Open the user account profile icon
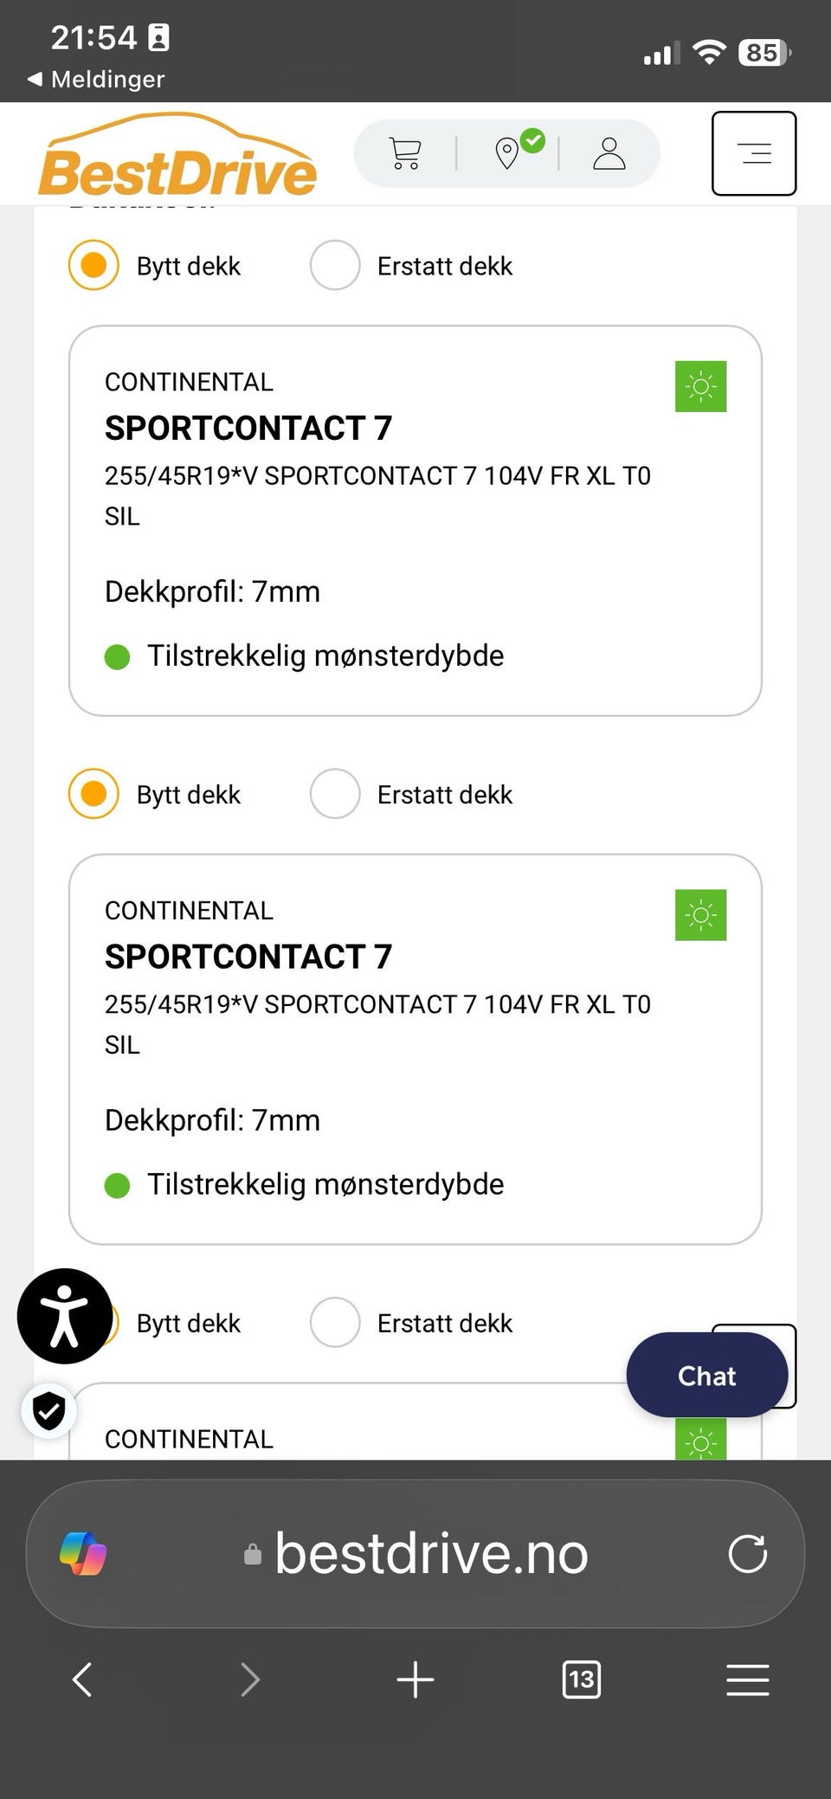831x1799 pixels. point(609,153)
